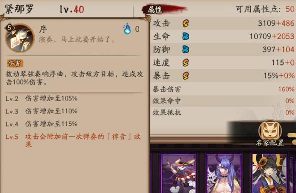Open the 名家配置 fox mask icon
This screenshot has height=193, width=296.
coord(270,130)
